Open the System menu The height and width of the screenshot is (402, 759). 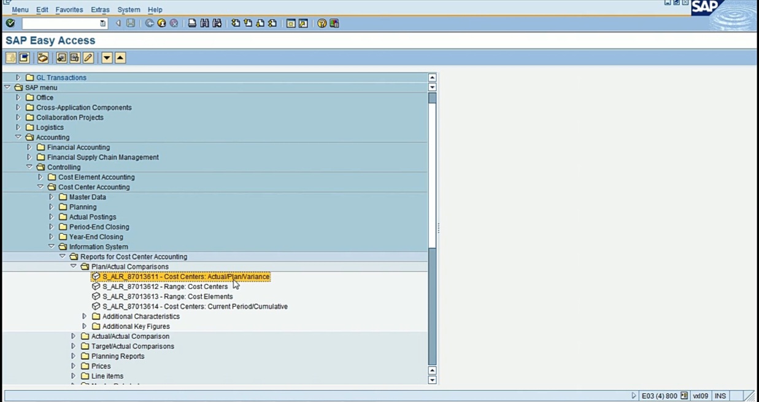(x=129, y=10)
